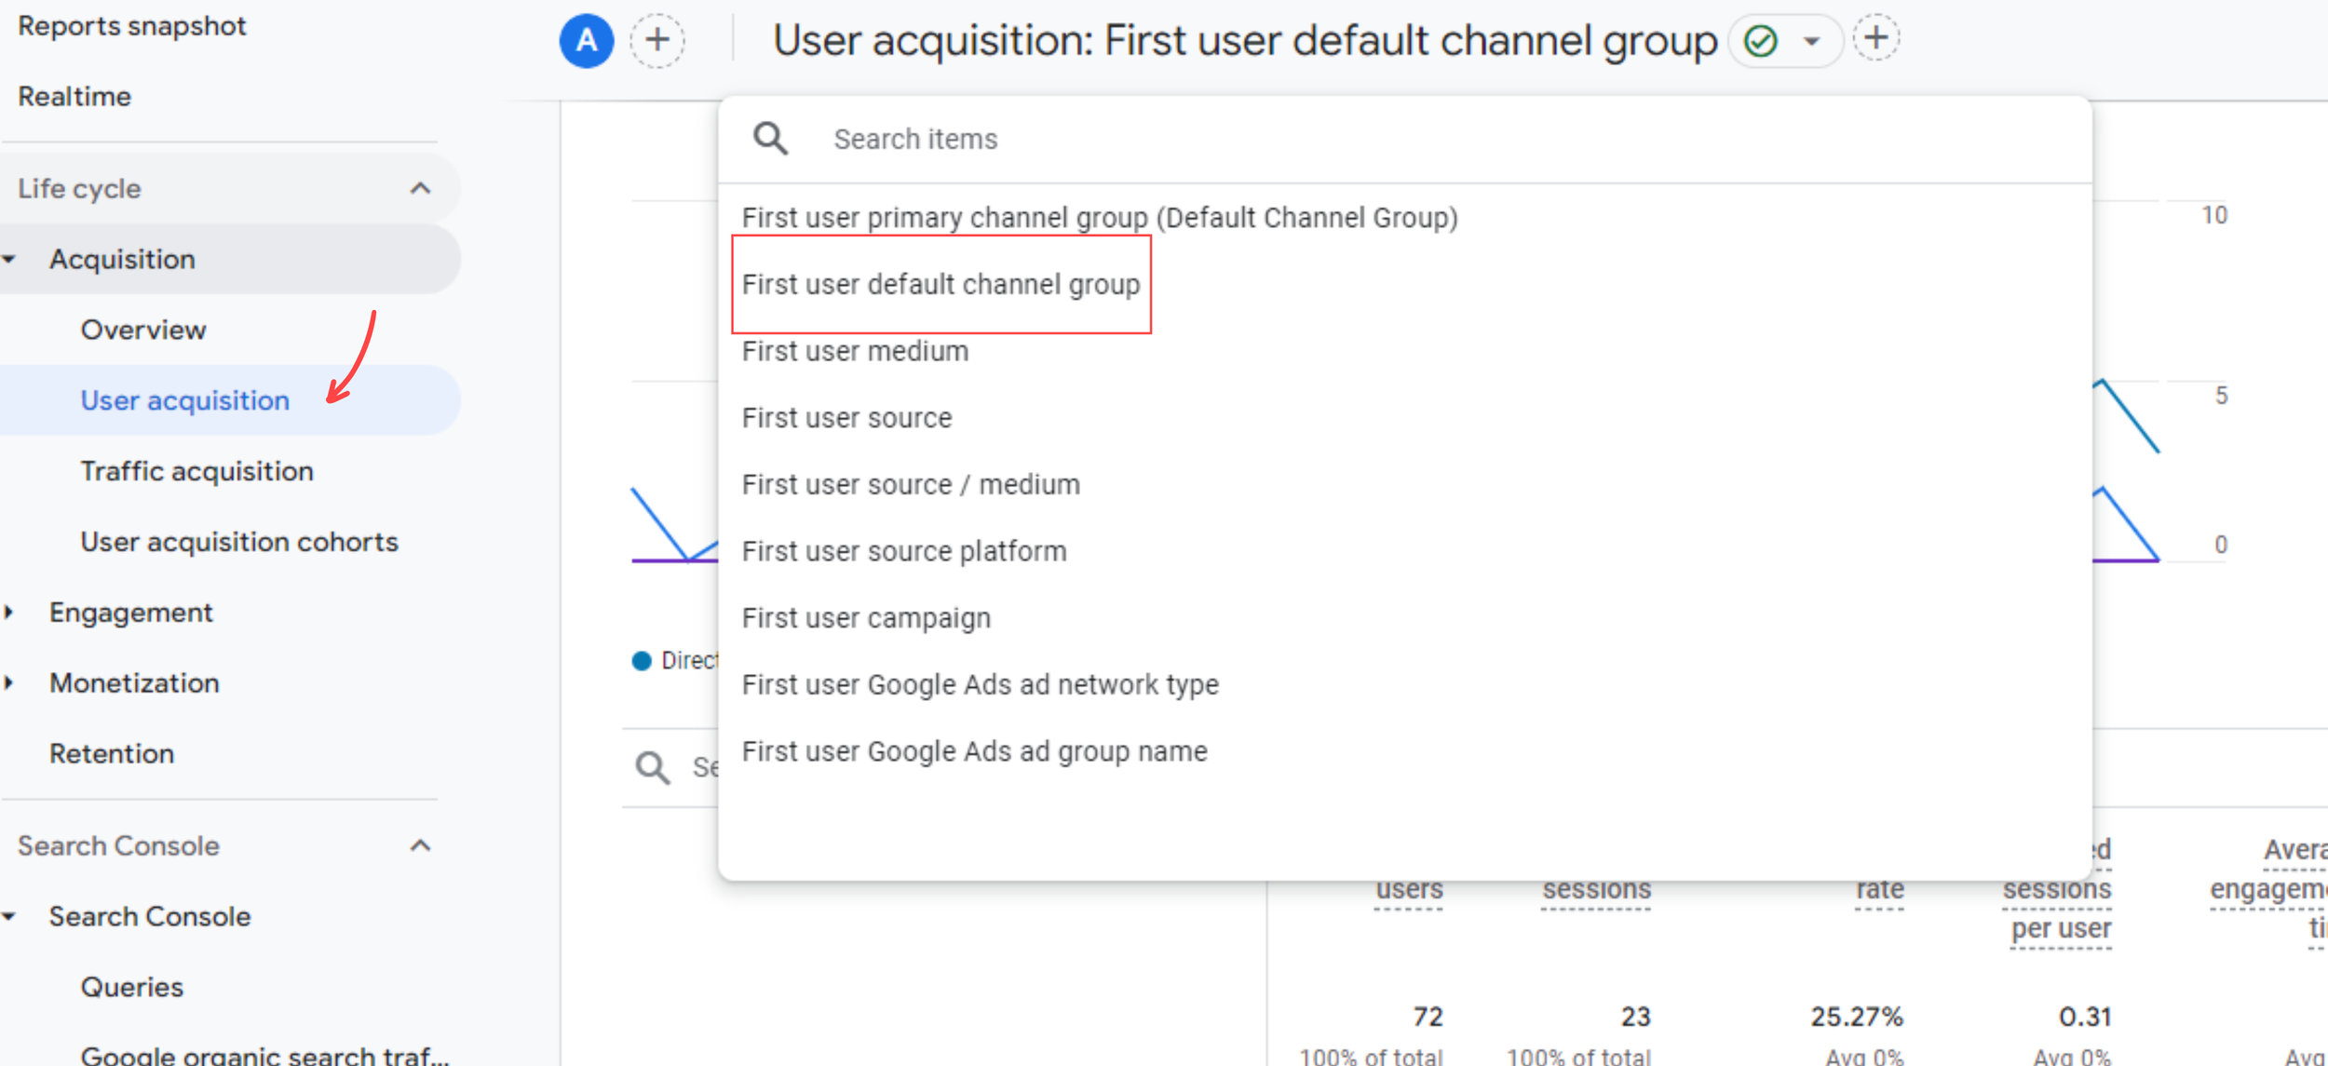Image resolution: width=2328 pixels, height=1066 pixels.
Task: Collapse the Search Console tree item arrow
Action: [9, 916]
